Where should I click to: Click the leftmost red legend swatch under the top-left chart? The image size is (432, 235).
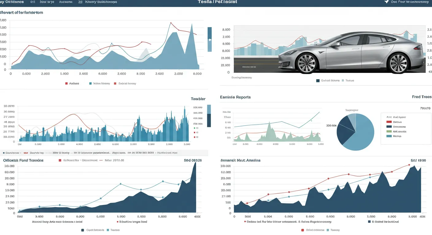click(66, 83)
